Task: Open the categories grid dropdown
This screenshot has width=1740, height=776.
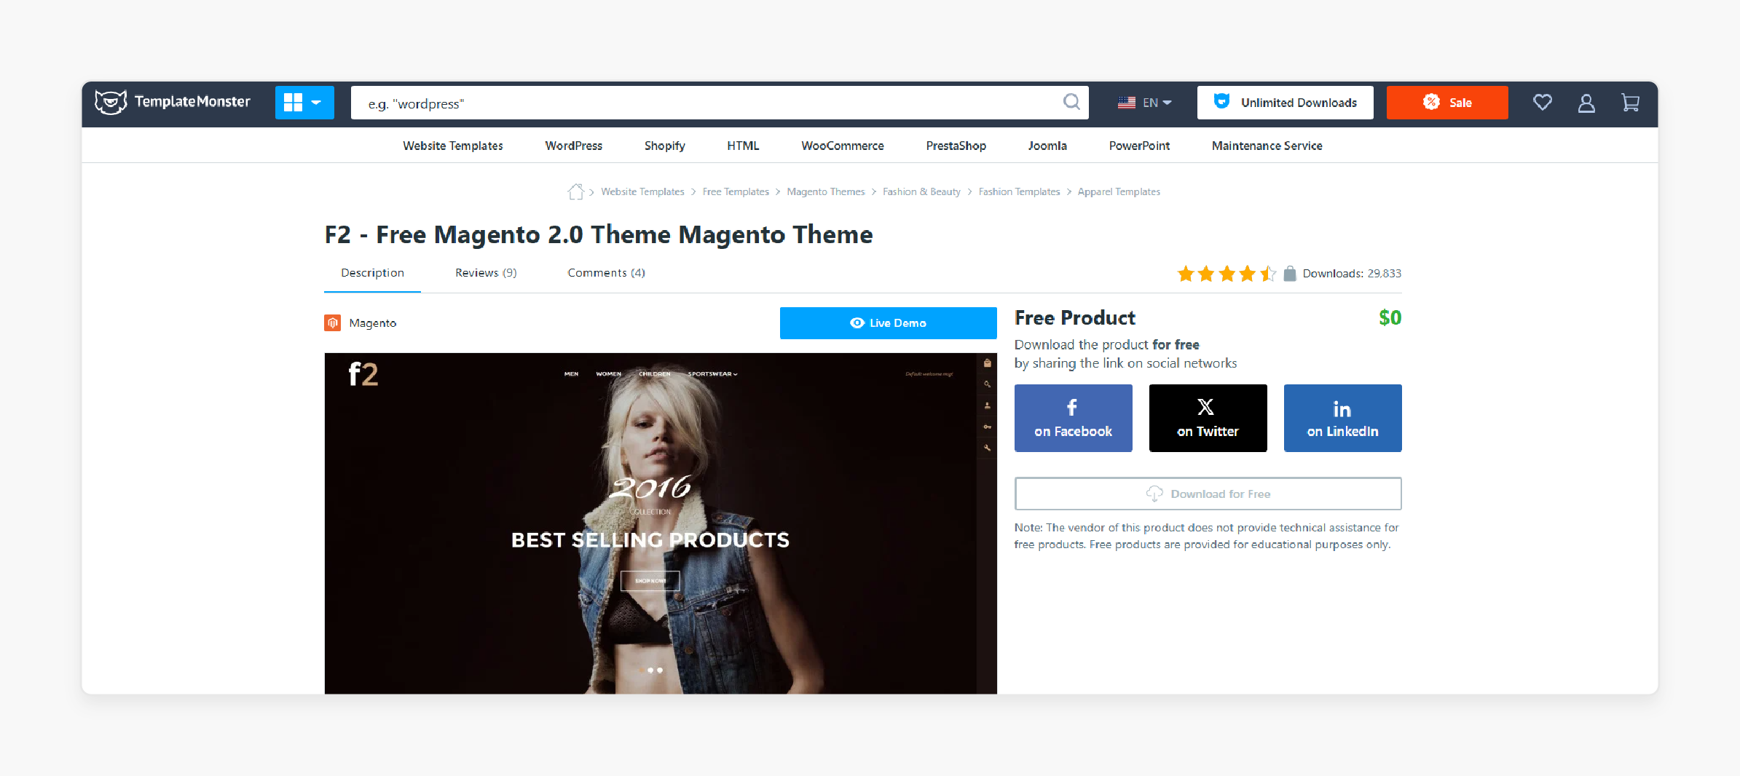Action: pyautogui.click(x=304, y=103)
